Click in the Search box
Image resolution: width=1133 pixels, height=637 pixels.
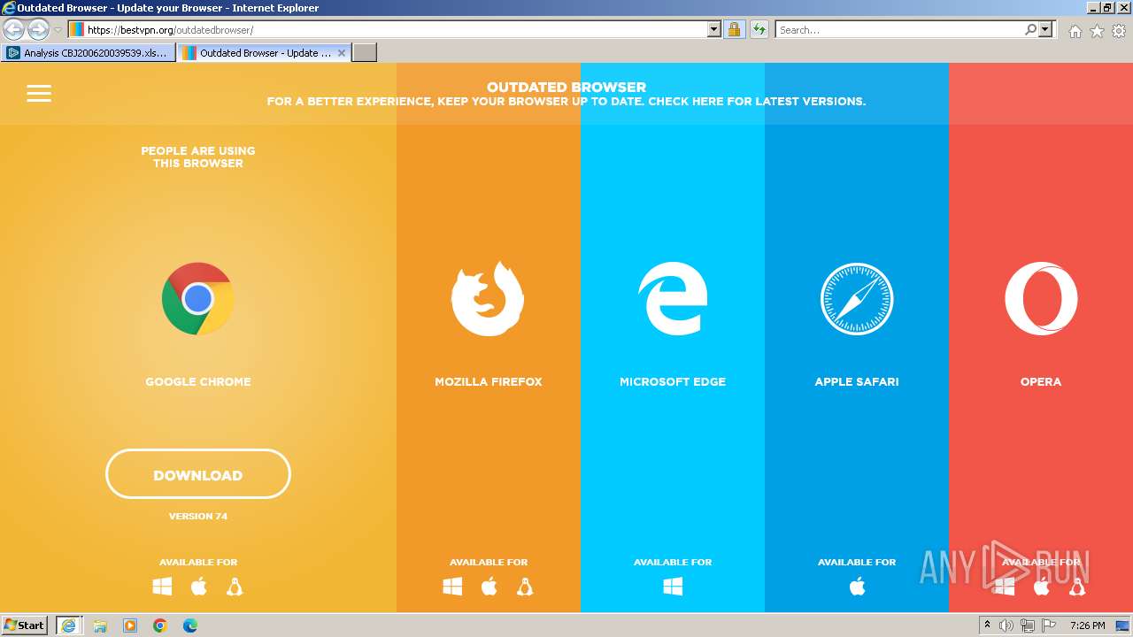coord(900,29)
